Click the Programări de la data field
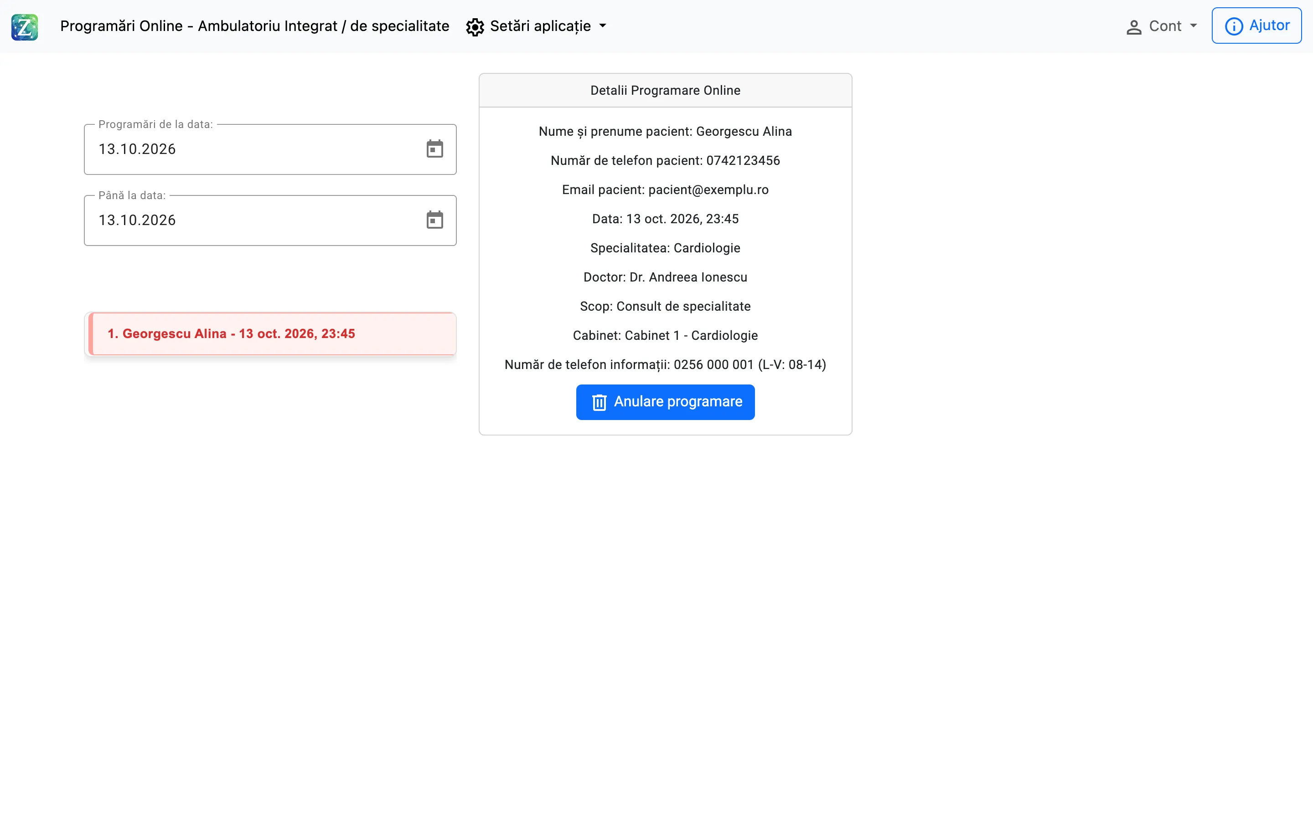 270,149
